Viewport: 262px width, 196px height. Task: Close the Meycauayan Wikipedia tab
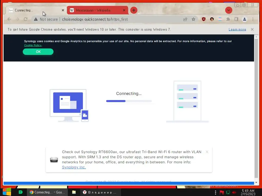click(x=124, y=10)
